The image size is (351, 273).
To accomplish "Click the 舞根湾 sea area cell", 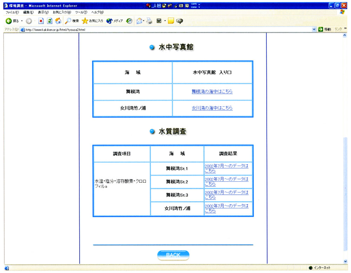I will (x=133, y=91).
